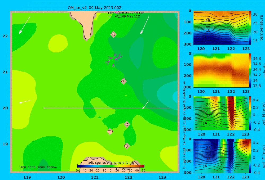The image size is (265, 180).
Task: Click the 'temperature' vertical axis label
Action: tap(262, 28)
